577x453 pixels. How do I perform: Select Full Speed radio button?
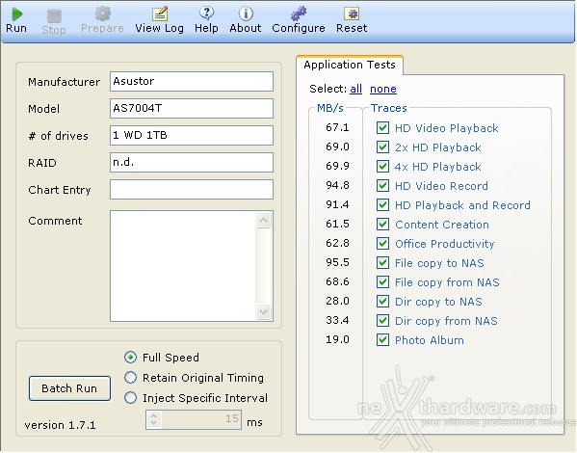pyautogui.click(x=130, y=358)
